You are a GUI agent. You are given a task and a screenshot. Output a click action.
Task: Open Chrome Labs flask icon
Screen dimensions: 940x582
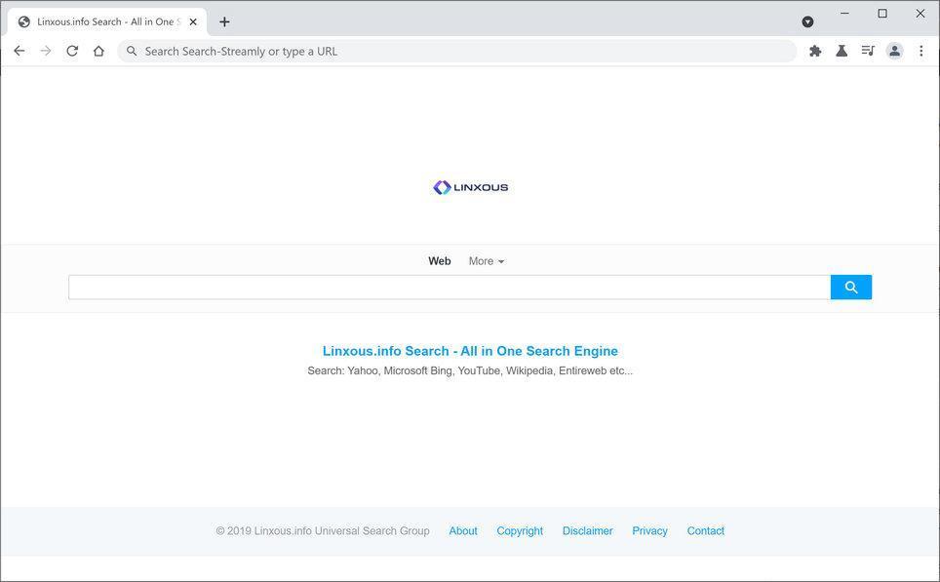[842, 51]
